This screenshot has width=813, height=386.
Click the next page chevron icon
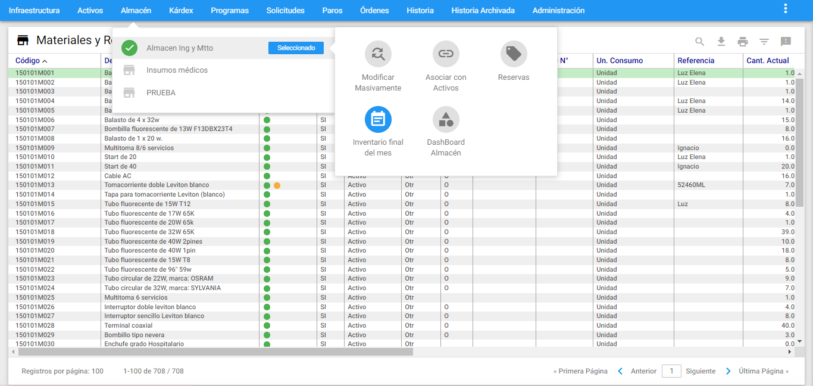tap(728, 371)
